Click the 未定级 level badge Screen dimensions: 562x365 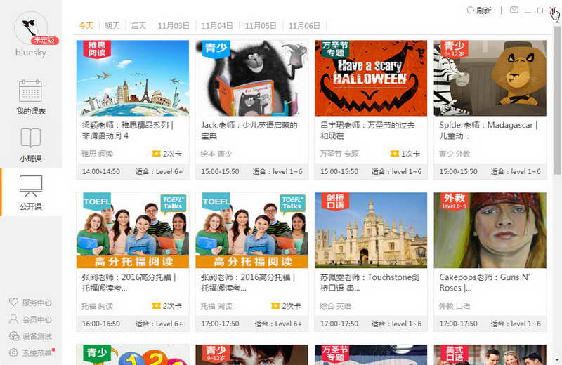[44, 41]
